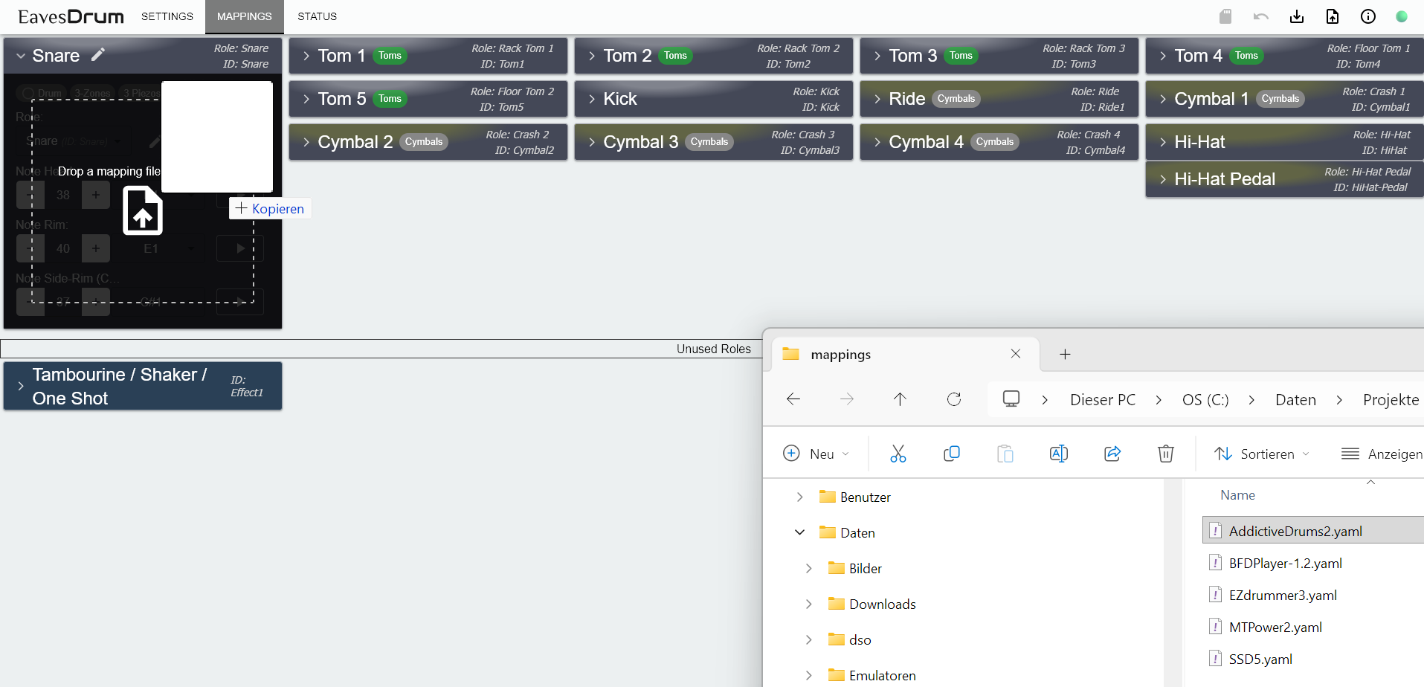Image resolution: width=1424 pixels, height=687 pixels.
Task: Select the EZdrummer3.yaml file
Action: (x=1283, y=595)
